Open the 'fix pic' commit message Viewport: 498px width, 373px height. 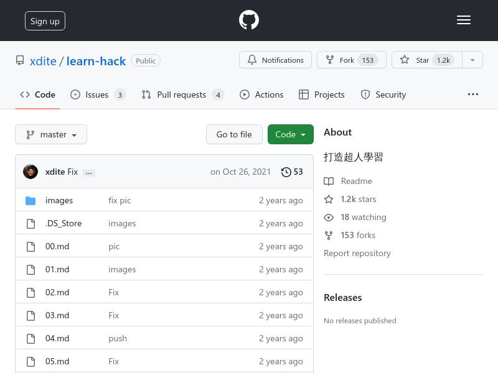pos(120,200)
